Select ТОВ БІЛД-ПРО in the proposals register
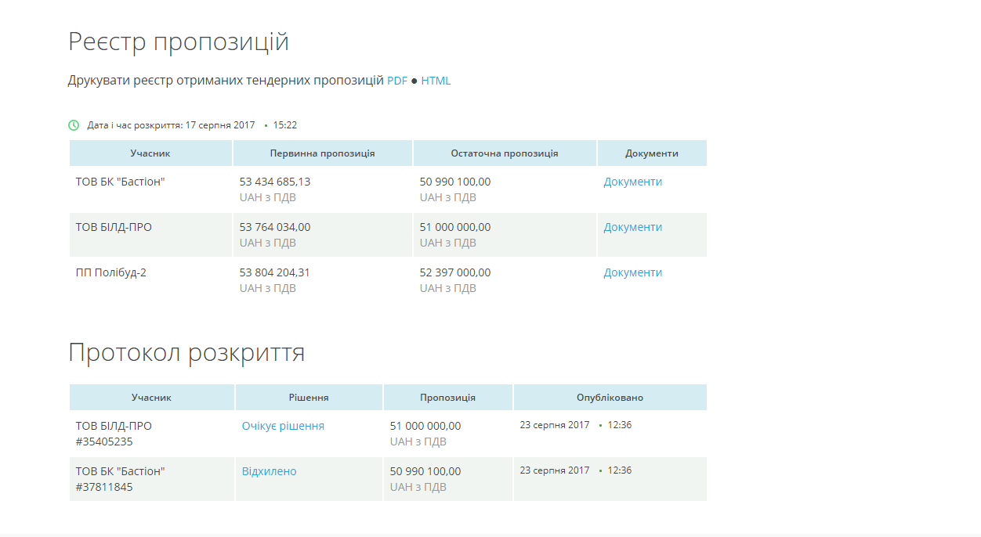Image resolution: width=981 pixels, height=537 pixels. coord(114,227)
